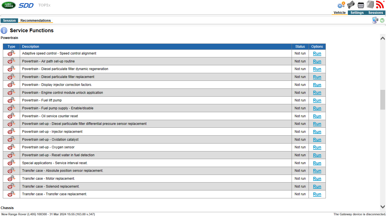Viewport: 386px width, 217px height.
Task: Click the Type column header
Action: click(12, 47)
